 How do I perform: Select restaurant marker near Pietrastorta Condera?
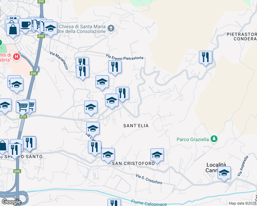205,58
